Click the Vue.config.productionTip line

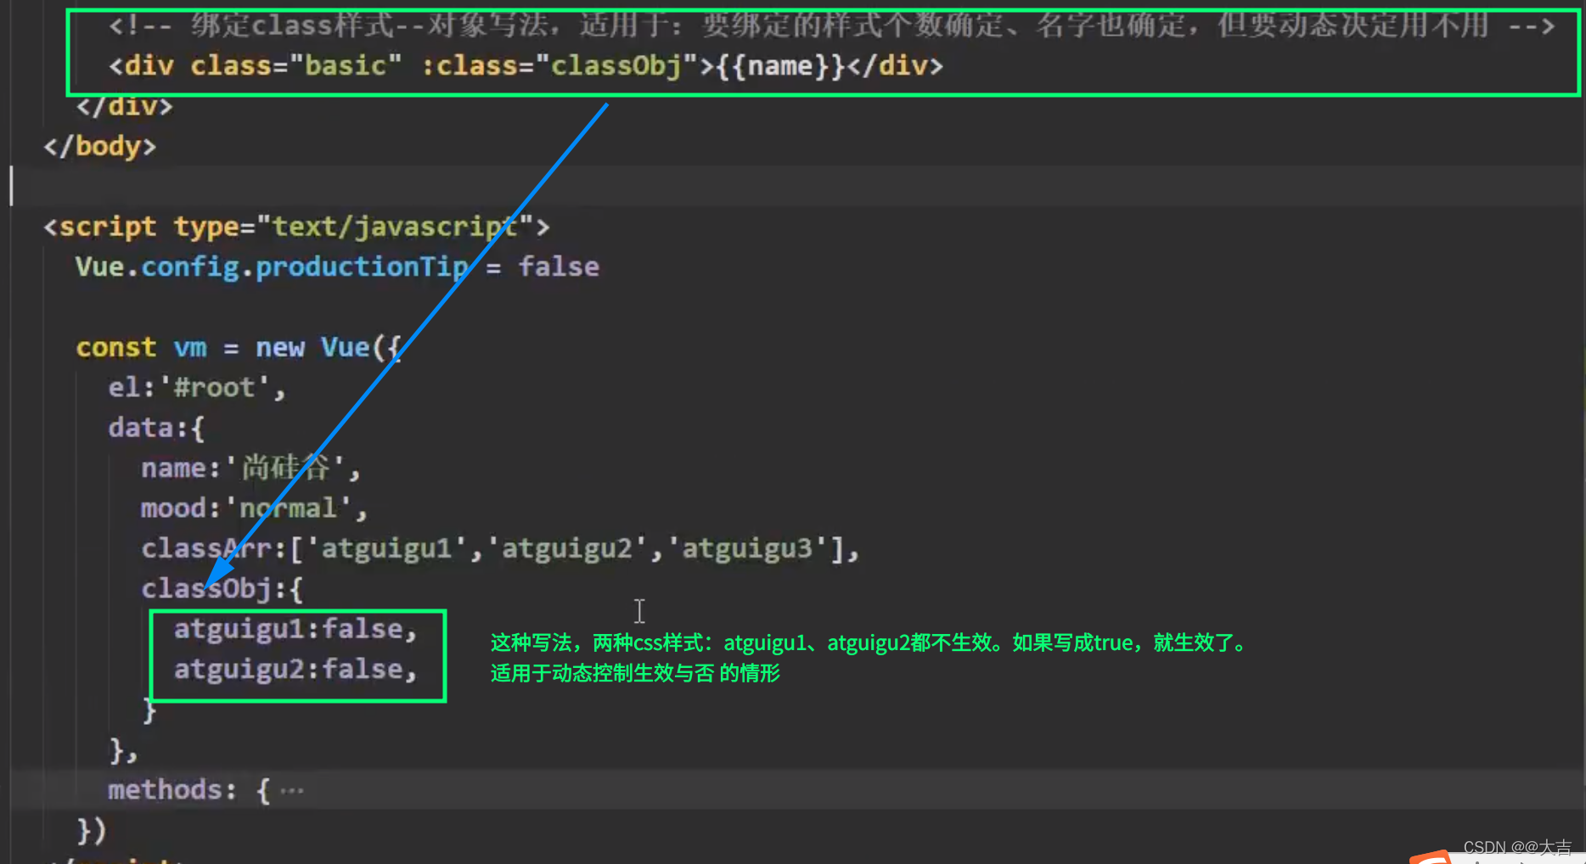(337, 266)
